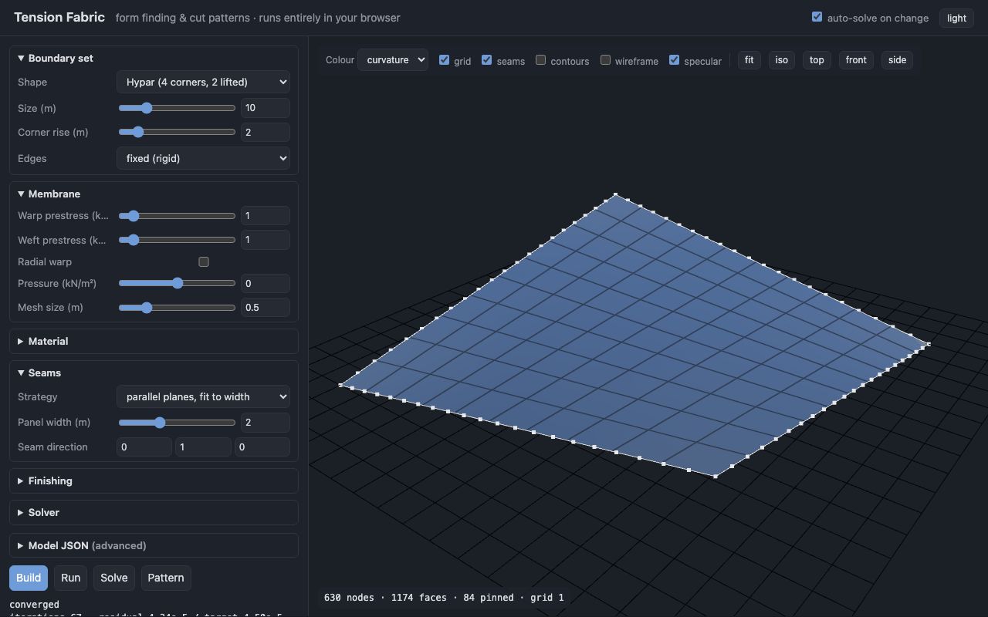The width and height of the screenshot is (988, 617).
Task: Adjust the Panel width slider
Action: pos(177,422)
